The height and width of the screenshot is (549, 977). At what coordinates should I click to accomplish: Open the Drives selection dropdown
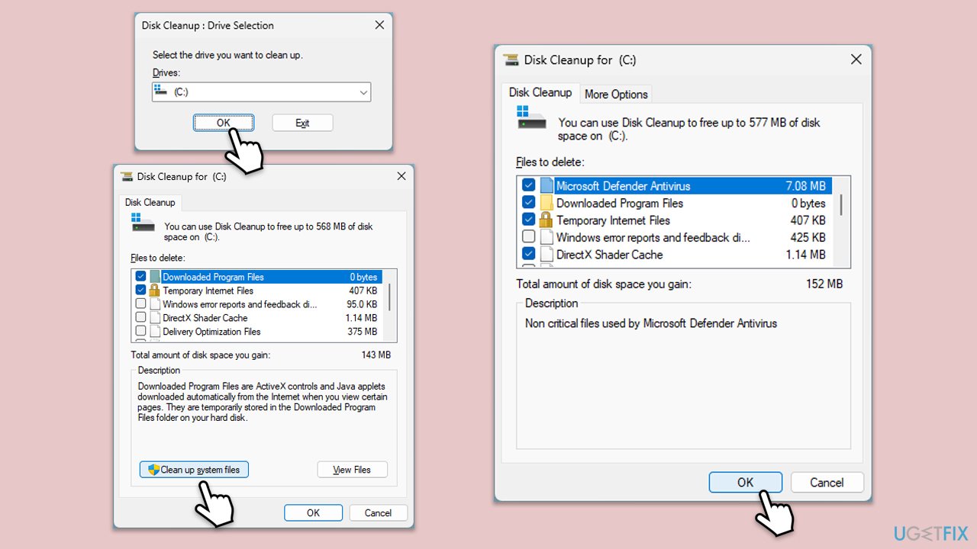(364, 91)
